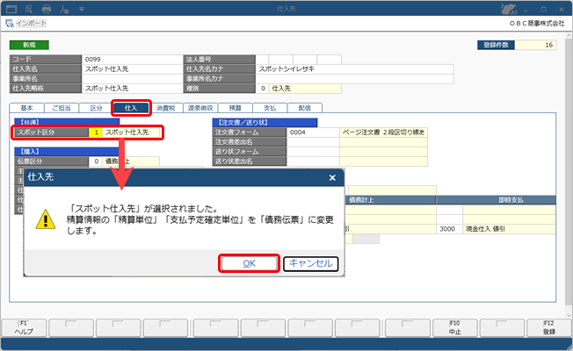Click the green 新規 status label
Image resolution: width=573 pixels, height=351 pixels.
click(29, 45)
